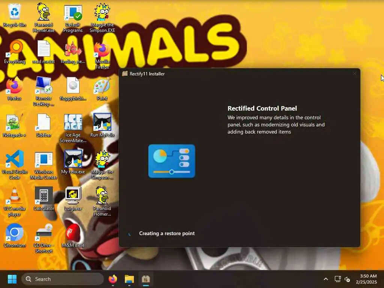This screenshot has height=288, width=384.
Task: Open Visual Studio Code shortcut
Action: (x=15, y=165)
